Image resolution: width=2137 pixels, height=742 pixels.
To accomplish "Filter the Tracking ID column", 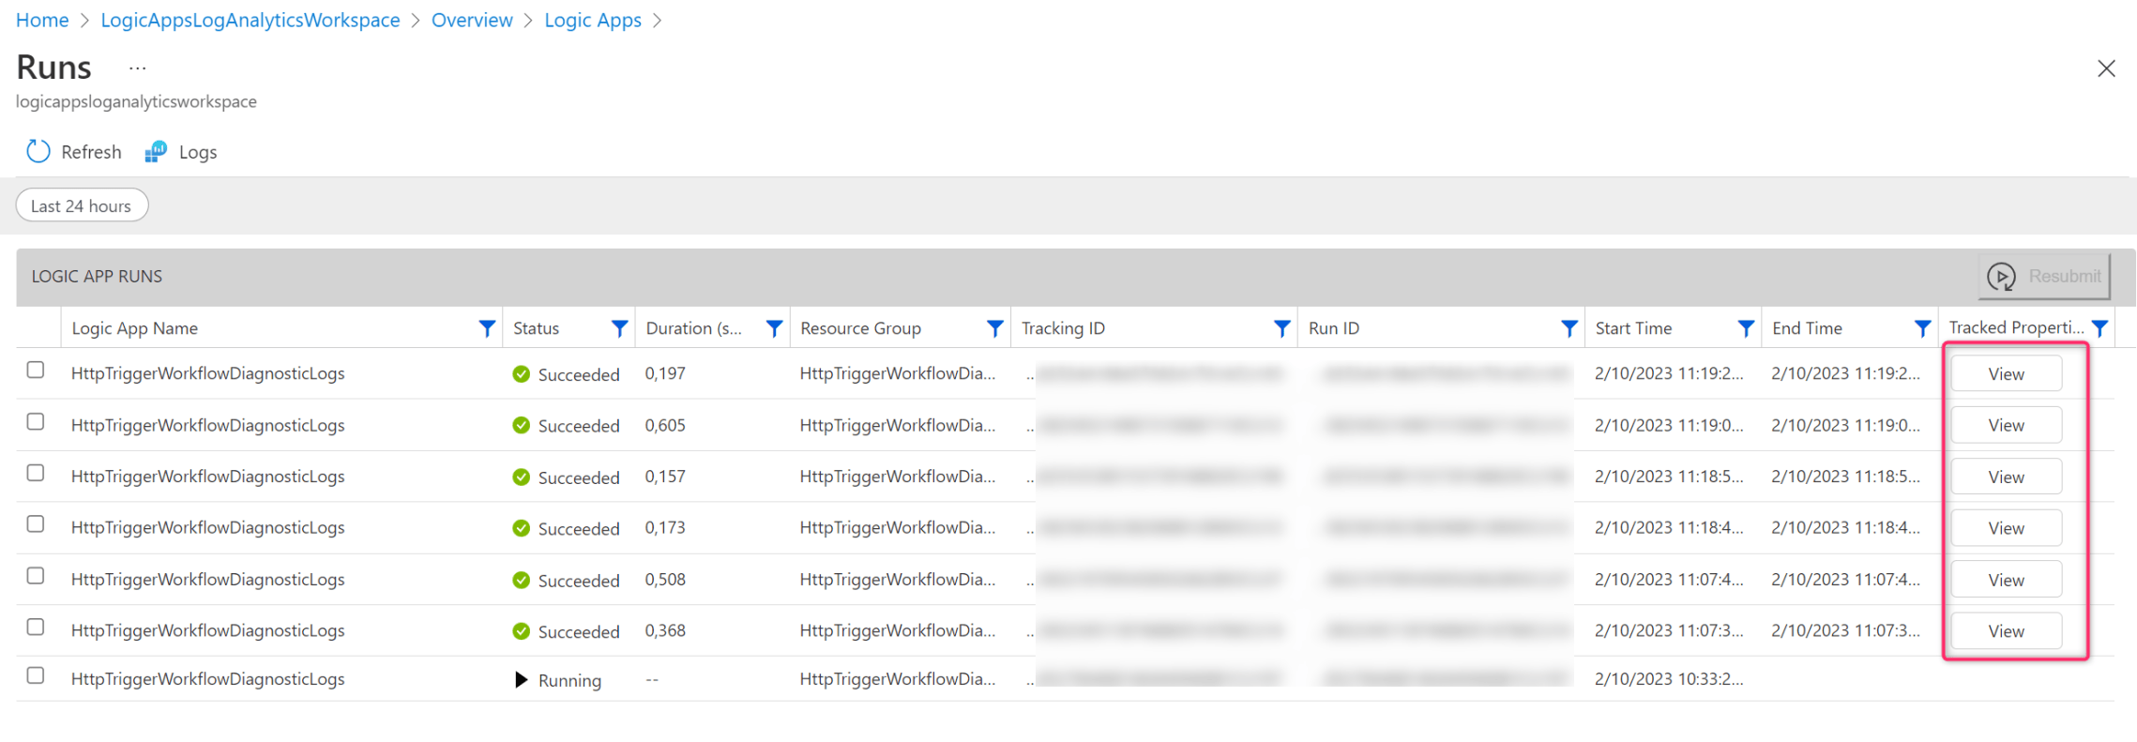I will [1281, 328].
